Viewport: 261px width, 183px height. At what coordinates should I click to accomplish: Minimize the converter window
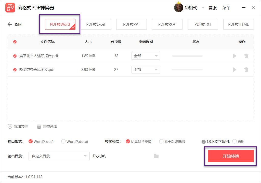pos(244,8)
